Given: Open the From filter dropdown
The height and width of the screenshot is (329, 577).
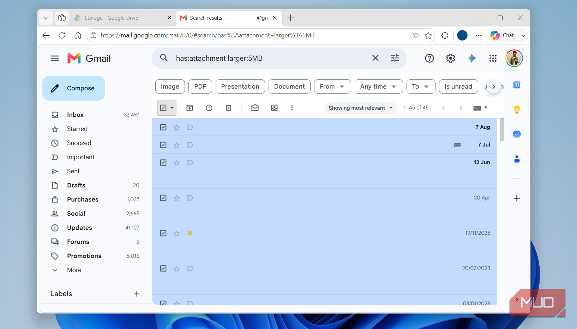Looking at the screenshot, I should (332, 86).
